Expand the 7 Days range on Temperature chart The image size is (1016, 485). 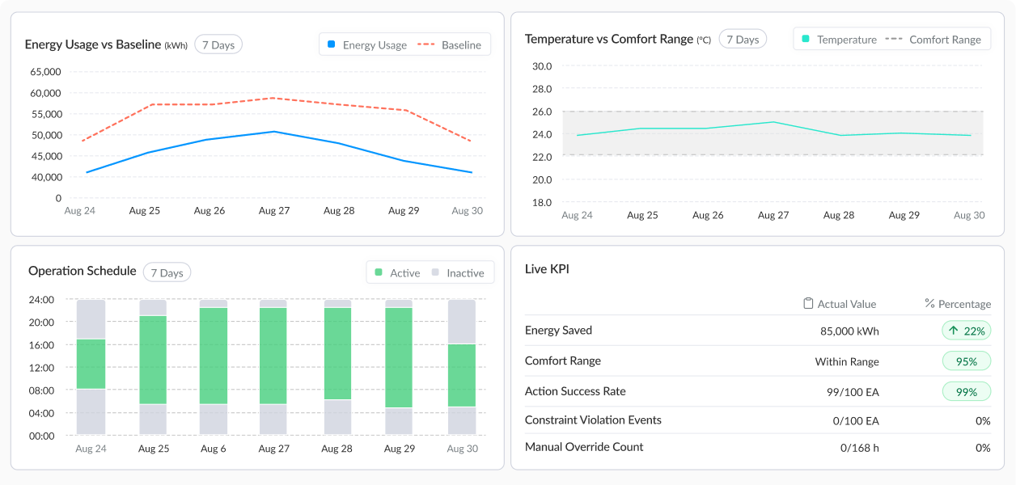tap(743, 39)
